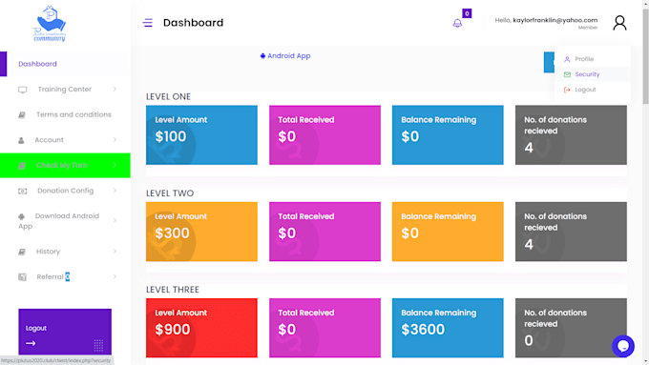Click Level Three donations received card

(571, 328)
